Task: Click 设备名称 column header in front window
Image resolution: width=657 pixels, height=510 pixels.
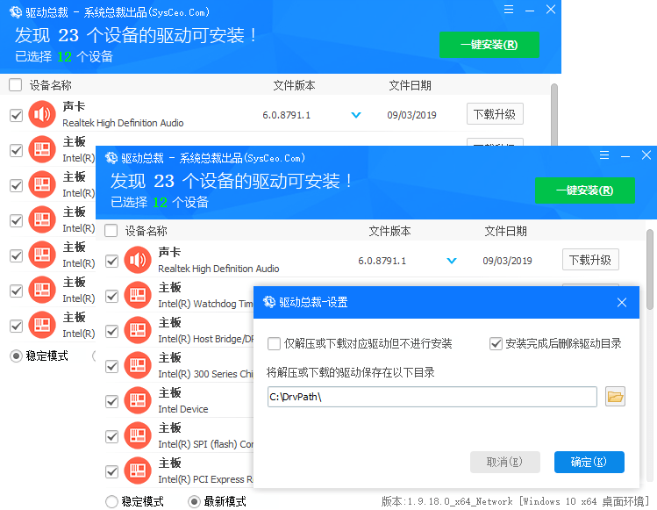Action: [146, 231]
